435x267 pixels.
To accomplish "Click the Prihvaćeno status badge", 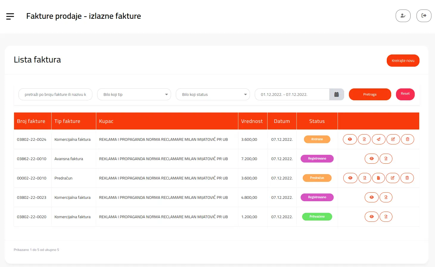I will [x=317, y=217].
